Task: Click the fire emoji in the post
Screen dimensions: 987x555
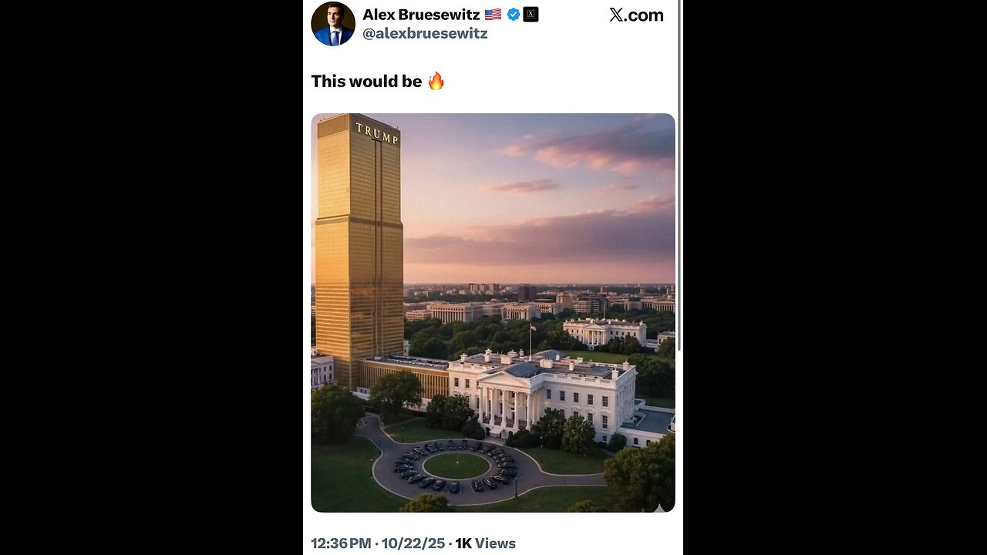Action: click(436, 81)
